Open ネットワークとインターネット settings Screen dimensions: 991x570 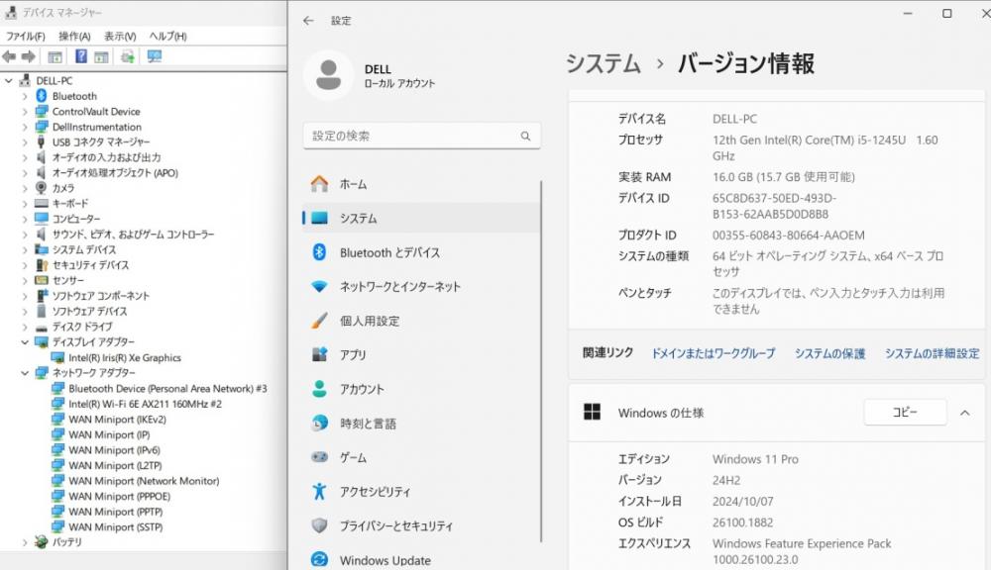[x=421, y=287]
